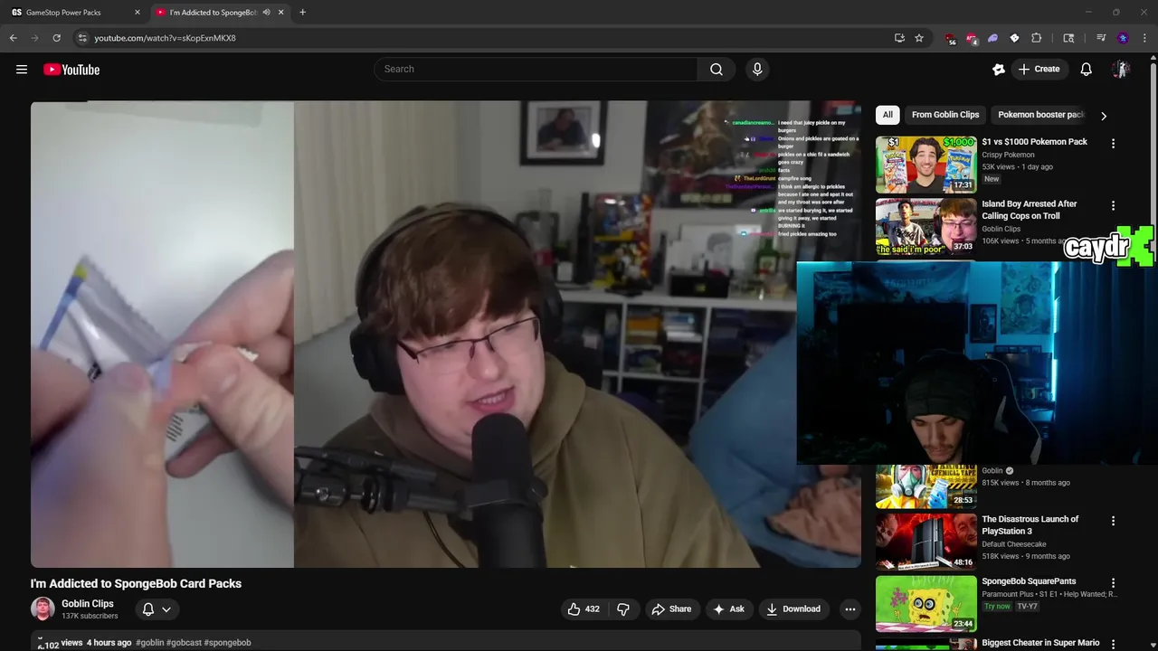
Task: Go to the YouTube home logo
Action: (71, 70)
